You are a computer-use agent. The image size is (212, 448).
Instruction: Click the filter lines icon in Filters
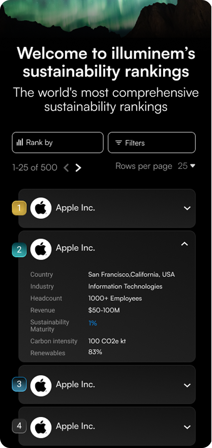(119, 143)
